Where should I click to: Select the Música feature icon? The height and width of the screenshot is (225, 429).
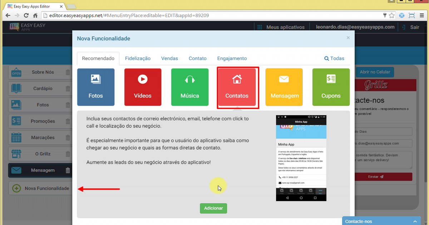point(189,87)
